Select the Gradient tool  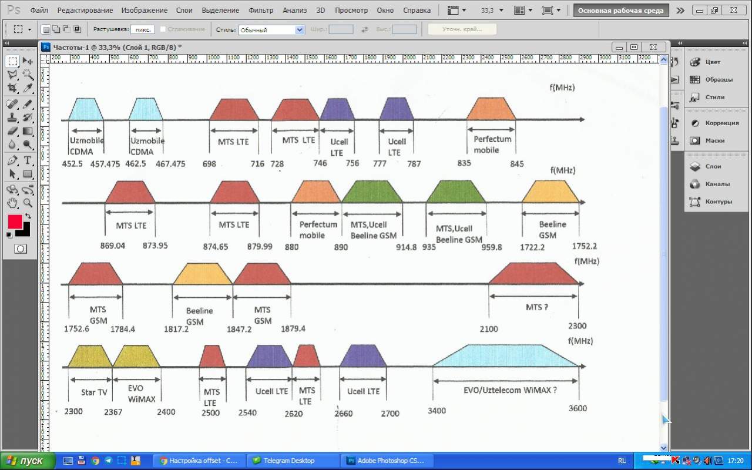(28, 131)
